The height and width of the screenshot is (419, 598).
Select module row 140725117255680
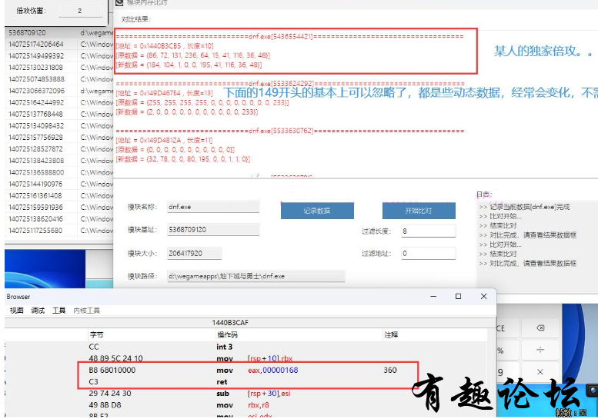59,231
